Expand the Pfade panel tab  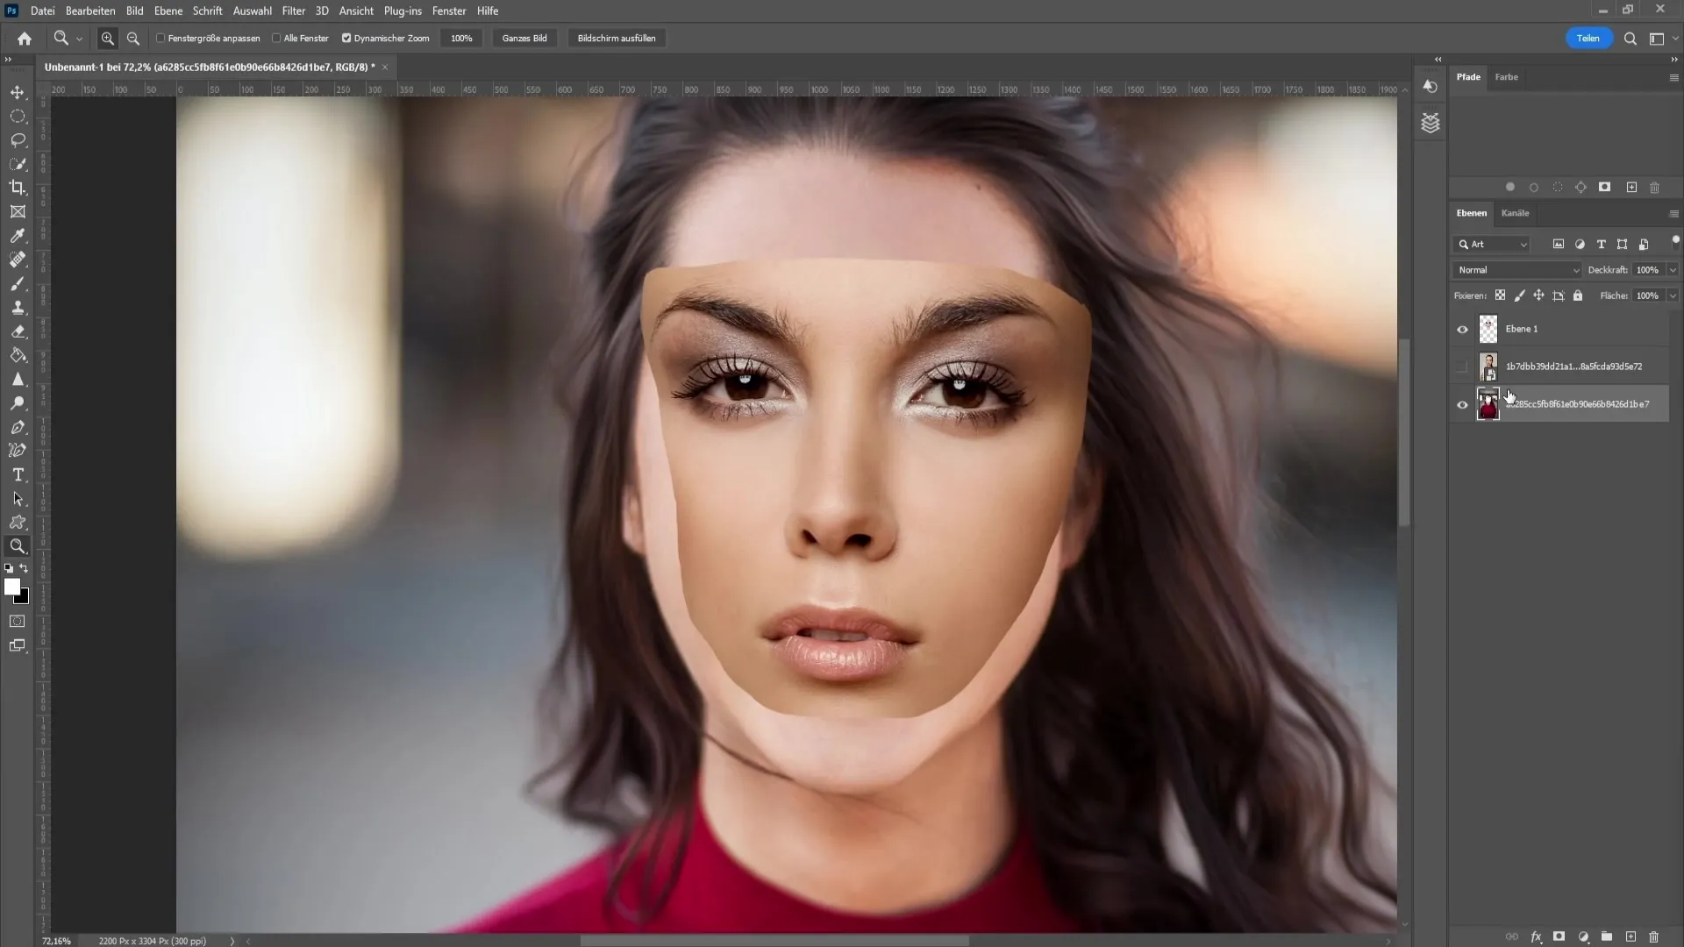coord(1470,76)
